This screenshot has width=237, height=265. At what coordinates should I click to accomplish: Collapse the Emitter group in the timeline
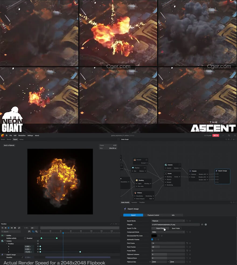tap(5, 235)
